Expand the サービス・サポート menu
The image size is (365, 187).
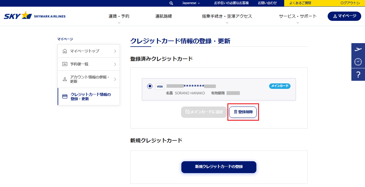pos(298,16)
